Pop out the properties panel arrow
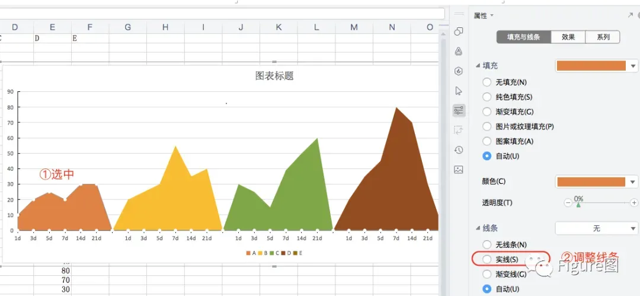640x296 pixels. coord(630,15)
